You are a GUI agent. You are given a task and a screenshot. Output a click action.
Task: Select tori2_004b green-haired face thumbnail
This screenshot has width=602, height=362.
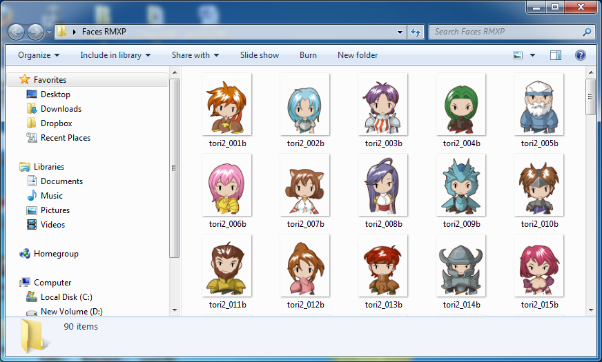pyautogui.click(x=460, y=104)
